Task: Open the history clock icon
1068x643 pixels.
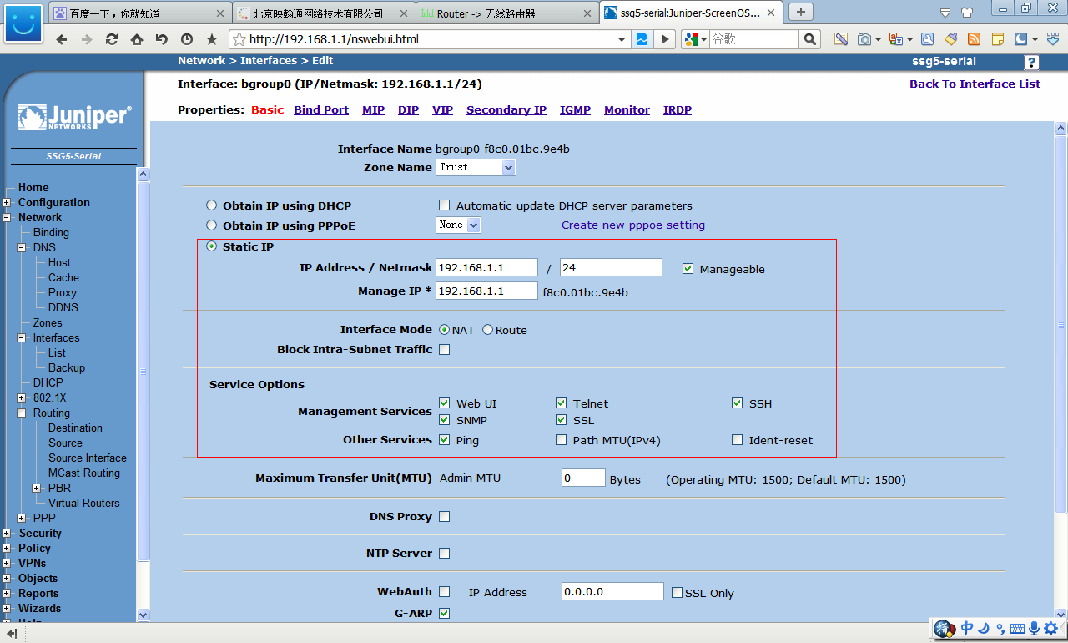Action: tap(186, 39)
